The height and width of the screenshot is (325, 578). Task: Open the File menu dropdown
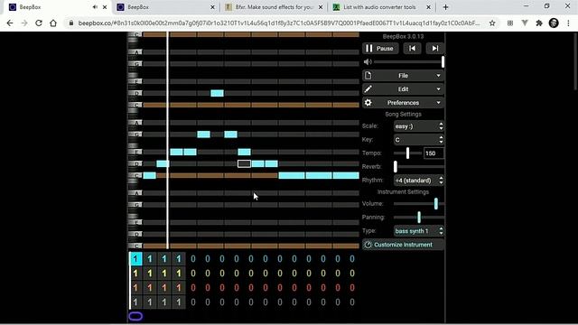(403, 76)
